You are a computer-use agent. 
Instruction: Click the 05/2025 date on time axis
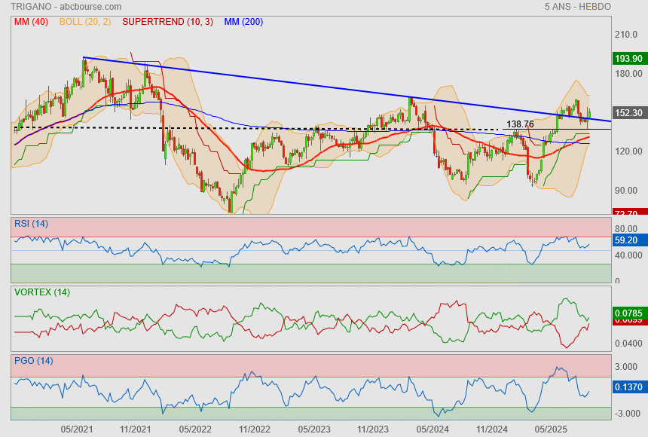tap(550, 428)
